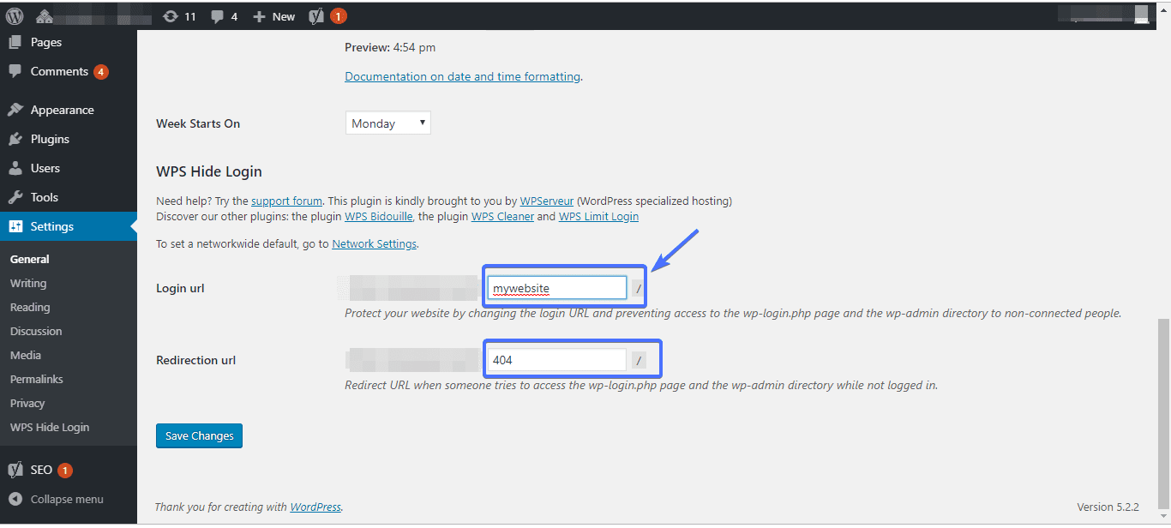Click the Login url input field
This screenshot has width=1171, height=528.
(557, 288)
